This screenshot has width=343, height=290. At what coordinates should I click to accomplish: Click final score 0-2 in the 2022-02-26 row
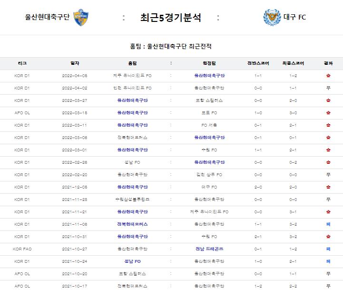[293, 162]
